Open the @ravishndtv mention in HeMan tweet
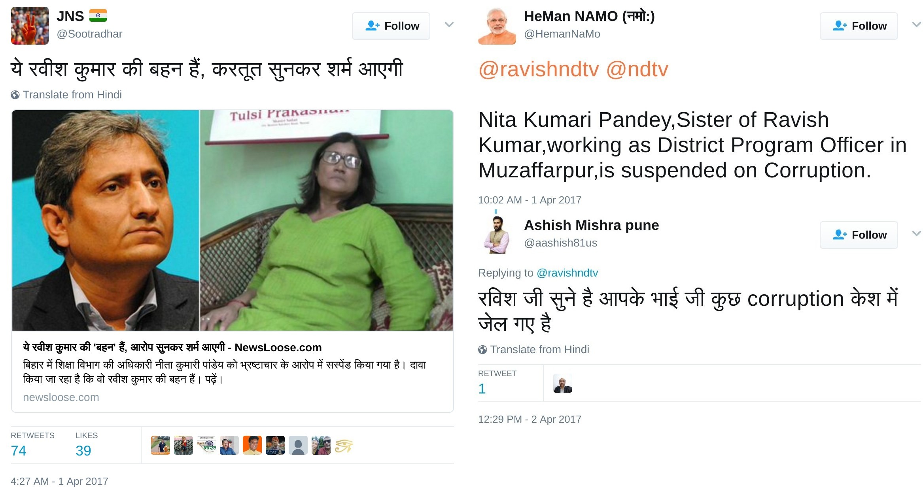Viewport: 923px width, 495px height. [x=539, y=70]
